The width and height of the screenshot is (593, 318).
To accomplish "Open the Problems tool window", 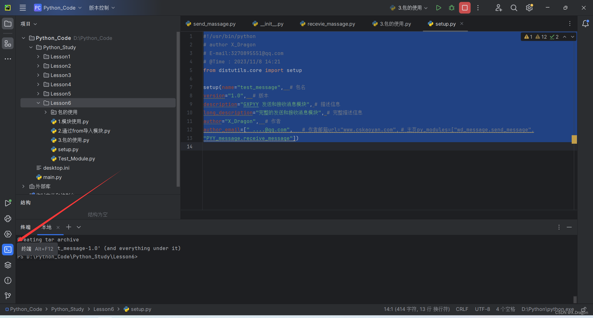I will click(x=8, y=281).
